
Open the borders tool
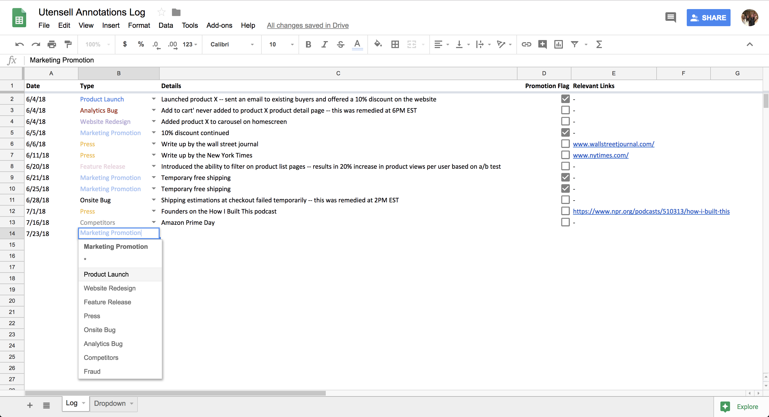(x=395, y=44)
